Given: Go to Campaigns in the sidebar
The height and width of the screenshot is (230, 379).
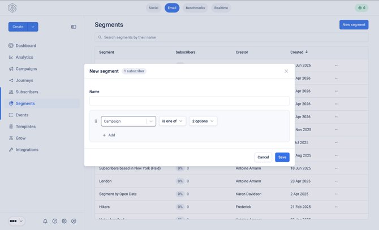Looking at the screenshot, I should tap(27, 69).
